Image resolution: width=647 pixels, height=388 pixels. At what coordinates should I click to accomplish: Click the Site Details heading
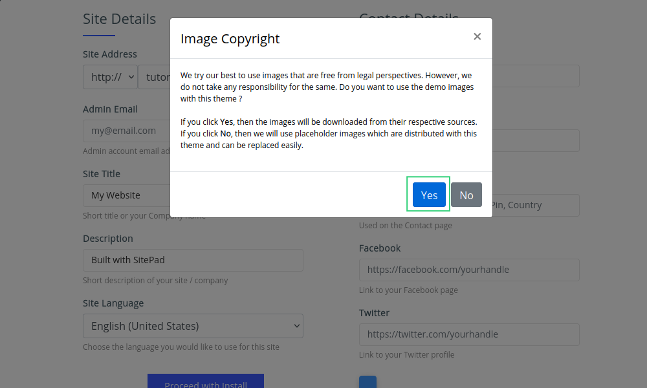119,19
